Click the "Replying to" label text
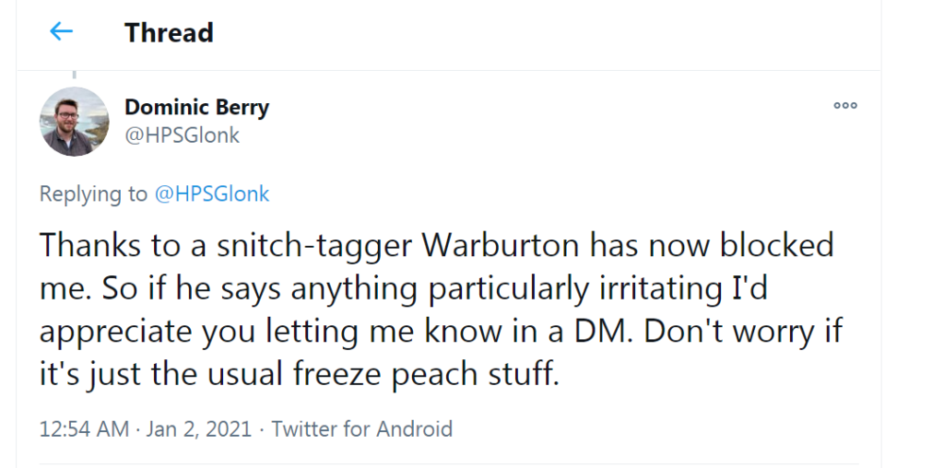 (x=93, y=194)
